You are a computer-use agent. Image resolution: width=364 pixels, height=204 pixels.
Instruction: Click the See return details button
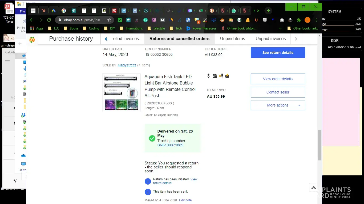pyautogui.click(x=278, y=53)
